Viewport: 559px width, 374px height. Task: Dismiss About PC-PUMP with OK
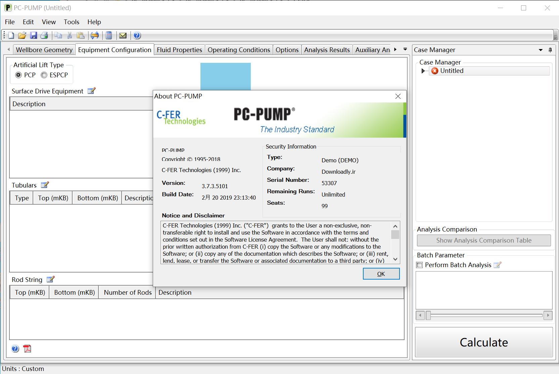(381, 274)
